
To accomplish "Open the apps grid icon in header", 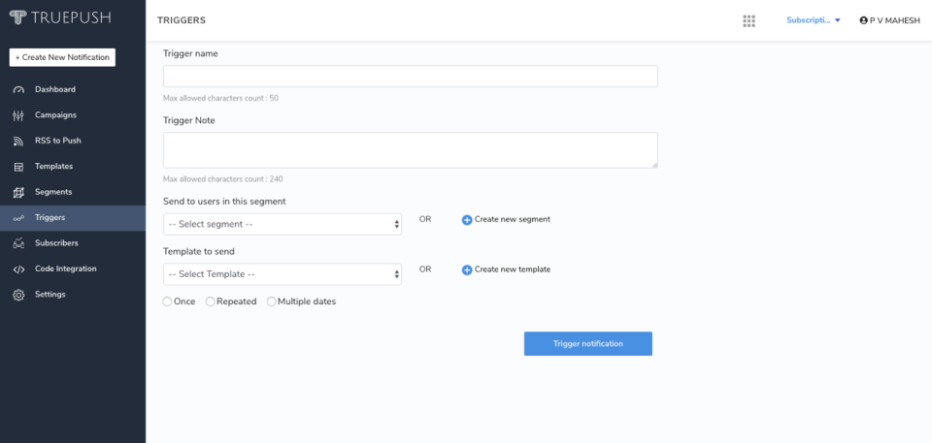I will click(x=749, y=20).
